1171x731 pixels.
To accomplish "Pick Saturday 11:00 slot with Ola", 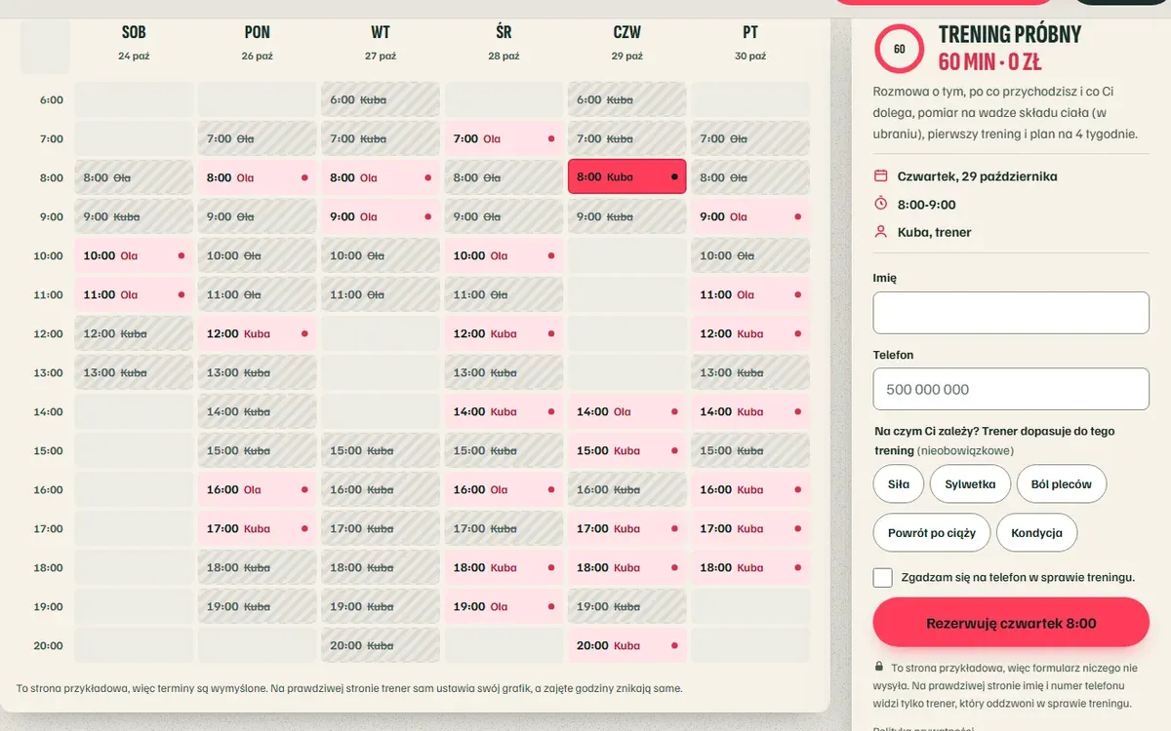I will coord(134,294).
